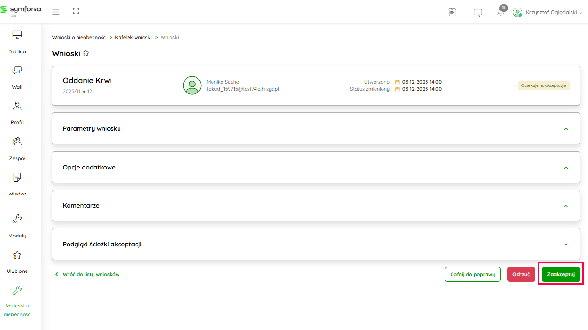Open Zespół team section in sidebar

[17, 148]
